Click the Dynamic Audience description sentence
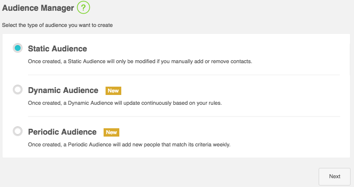Viewport: 354px width, 187px height. pos(125,103)
